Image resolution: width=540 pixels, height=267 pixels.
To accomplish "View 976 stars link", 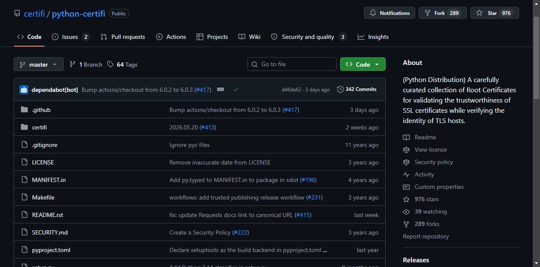I will [421, 199].
